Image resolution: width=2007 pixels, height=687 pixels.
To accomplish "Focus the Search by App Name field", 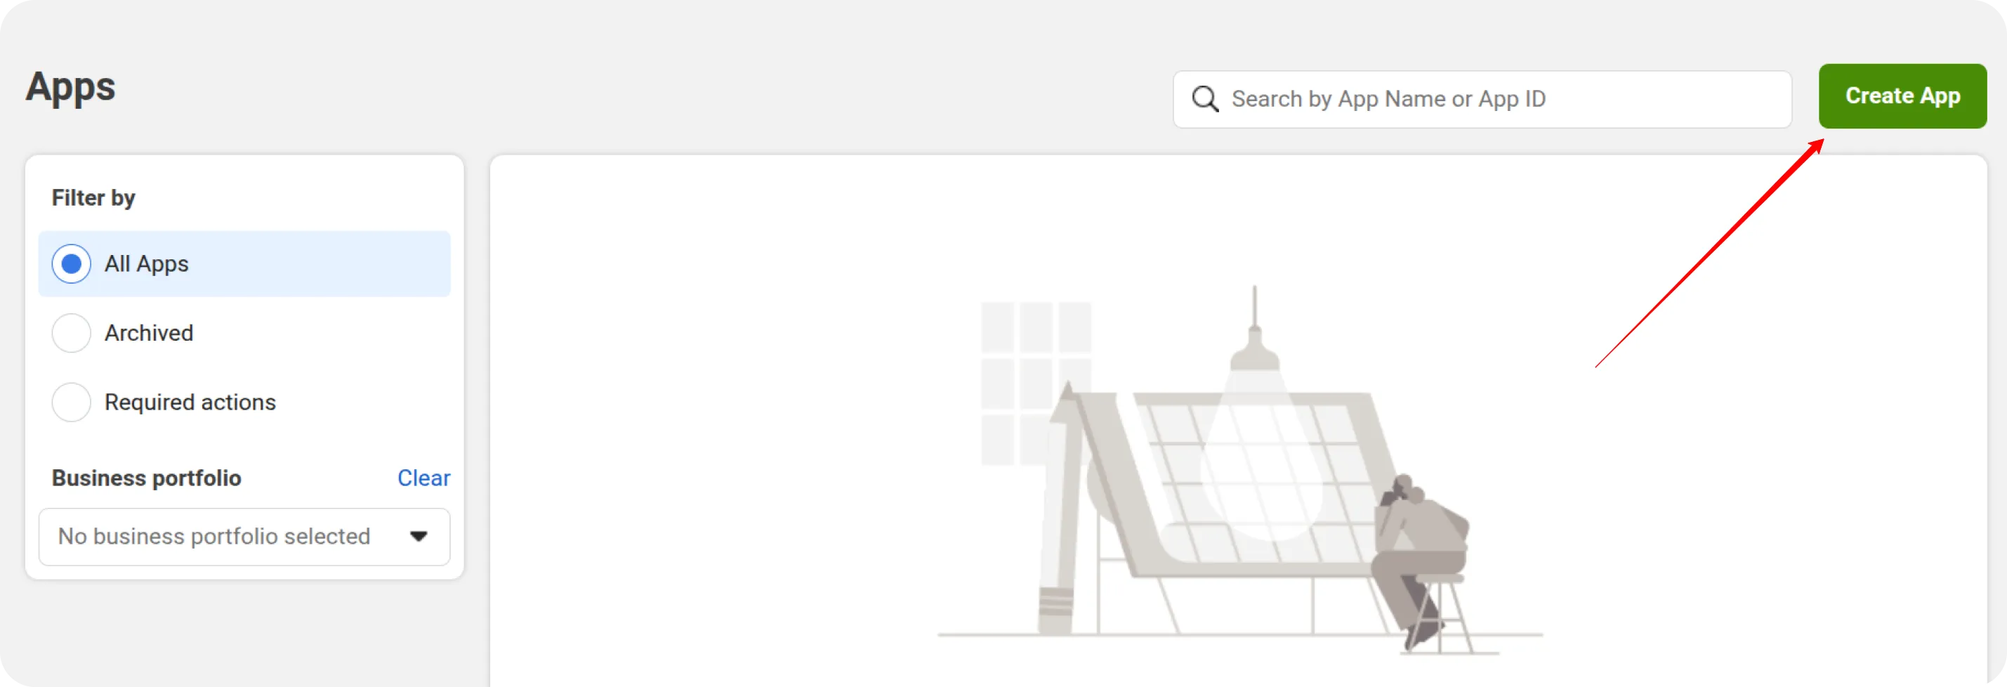I will 1482,100.
